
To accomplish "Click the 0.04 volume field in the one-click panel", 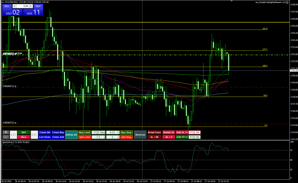I will (22, 6).
